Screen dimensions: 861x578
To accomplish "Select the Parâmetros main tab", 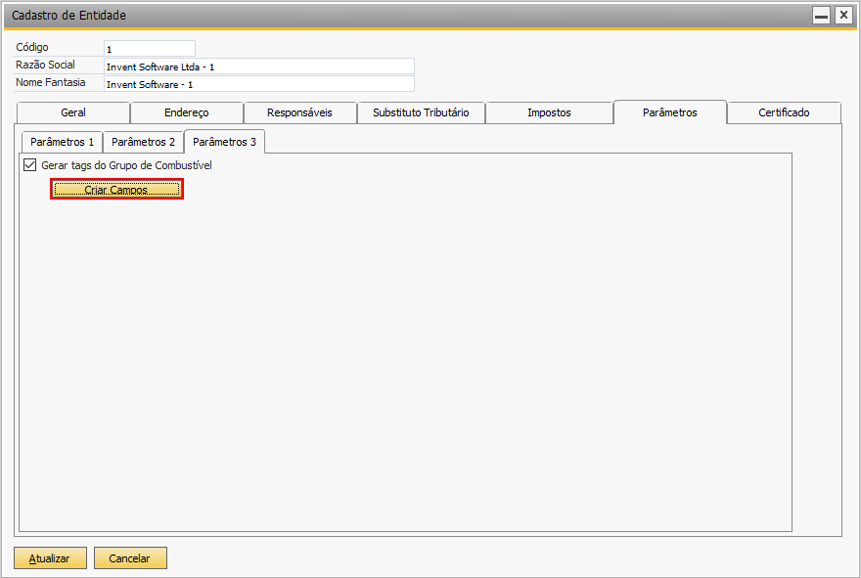I will [670, 111].
